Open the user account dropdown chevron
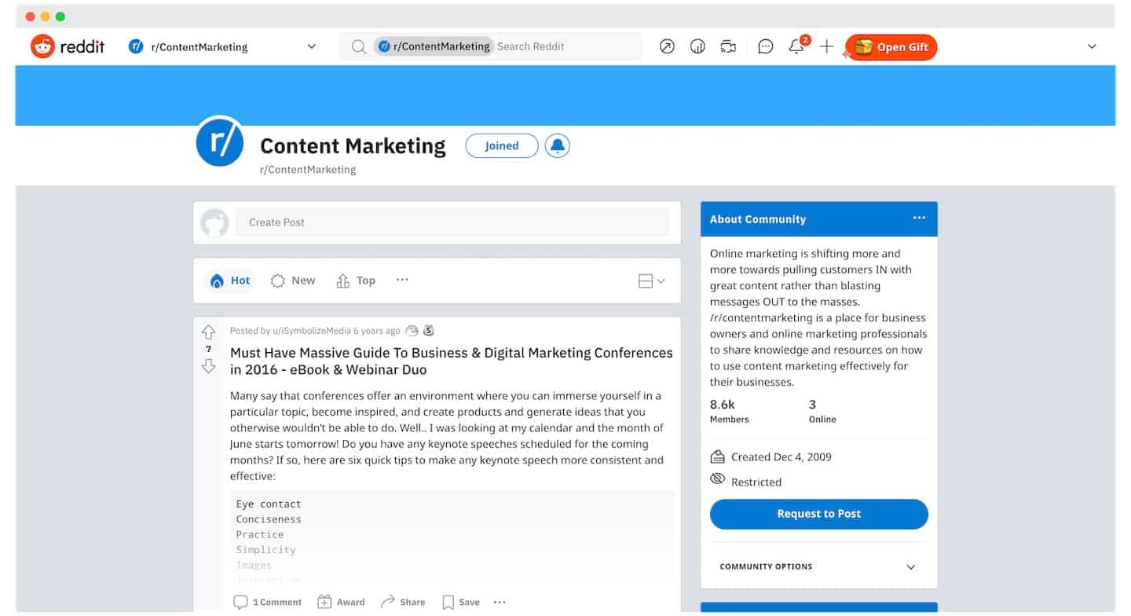 (x=1092, y=46)
